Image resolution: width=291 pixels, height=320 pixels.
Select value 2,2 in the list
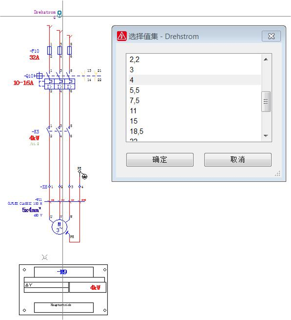click(x=135, y=60)
